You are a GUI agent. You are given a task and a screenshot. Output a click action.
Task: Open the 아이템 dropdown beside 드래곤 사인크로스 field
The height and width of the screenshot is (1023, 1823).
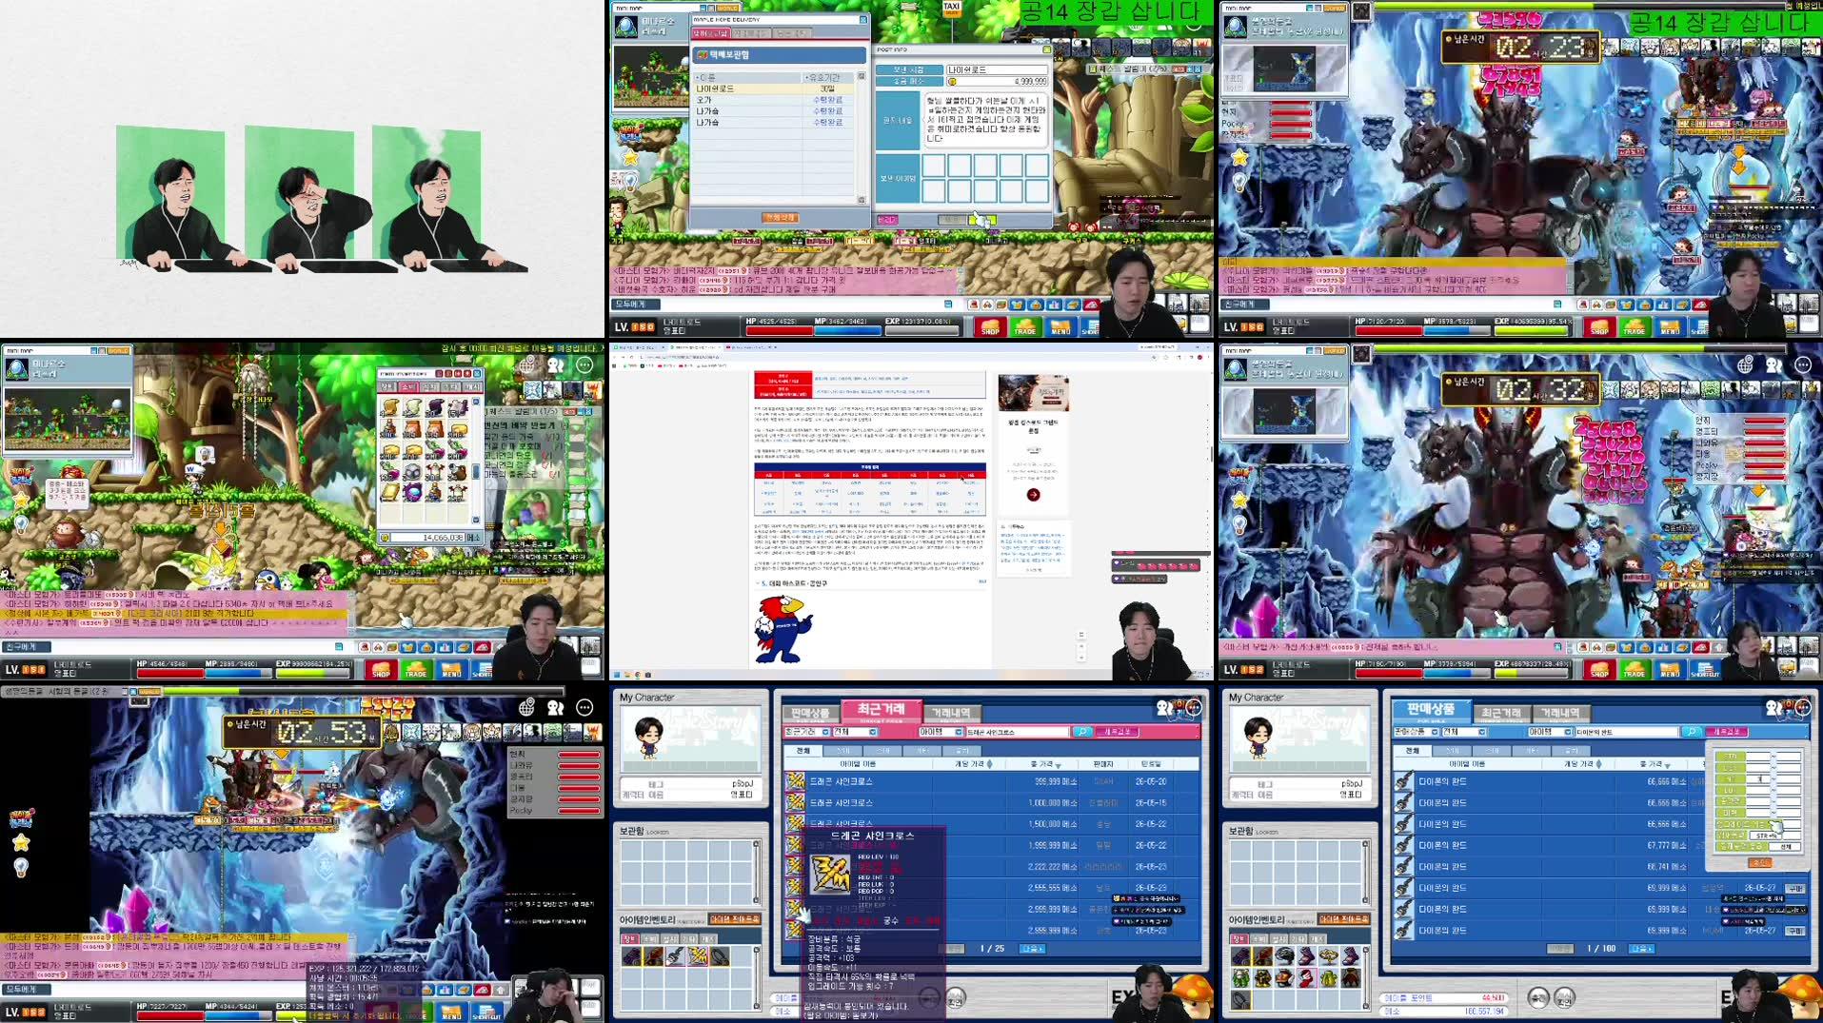(941, 732)
